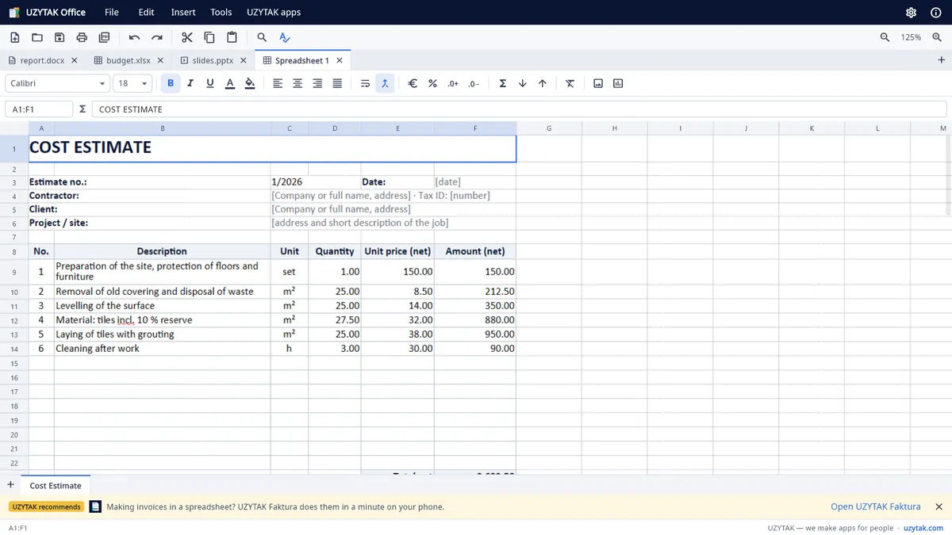Toggle italic formatting
Screen dimensions: 952x535
[x=190, y=83]
